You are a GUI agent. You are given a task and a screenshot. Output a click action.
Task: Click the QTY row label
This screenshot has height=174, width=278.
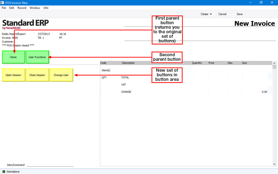(104, 78)
